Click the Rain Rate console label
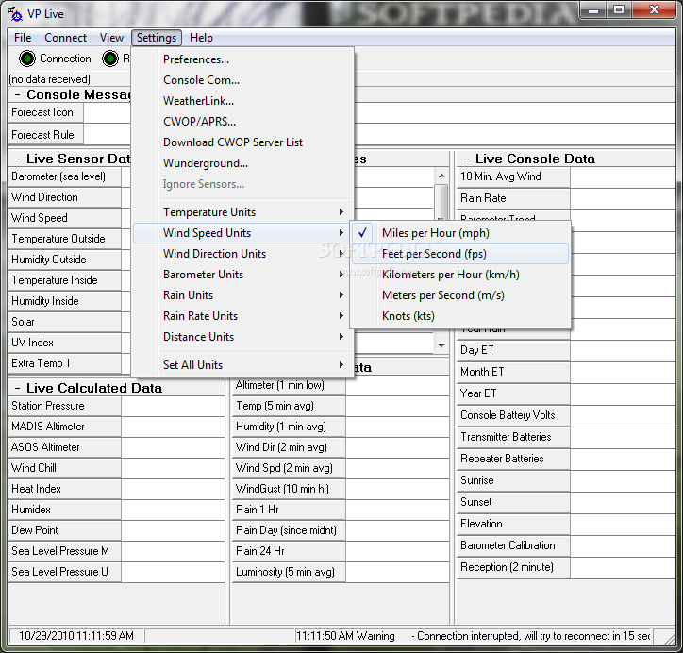Image resolution: width=683 pixels, height=653 pixels. pyautogui.click(x=513, y=198)
